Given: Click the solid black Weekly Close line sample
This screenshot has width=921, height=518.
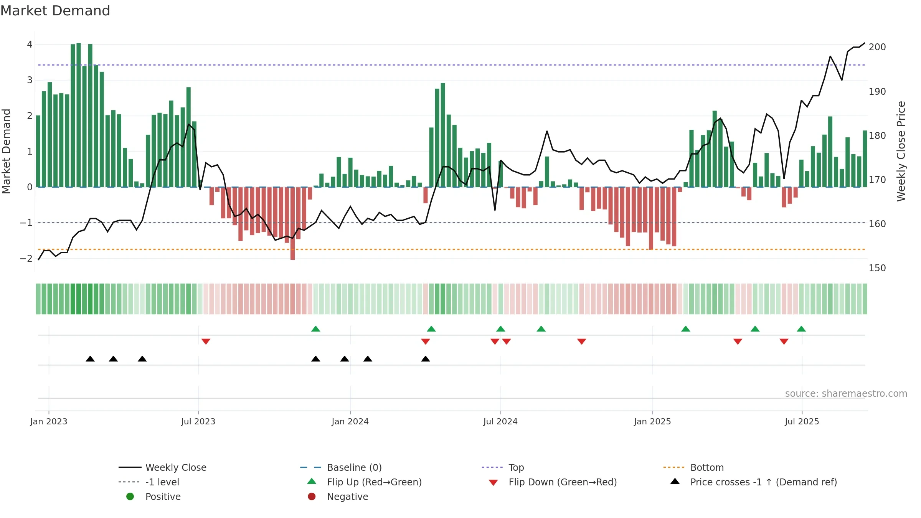Looking at the screenshot, I should click(130, 467).
